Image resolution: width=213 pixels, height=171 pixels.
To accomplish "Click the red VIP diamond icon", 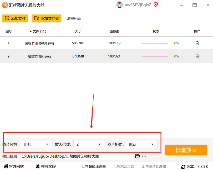I will point(156,5).
